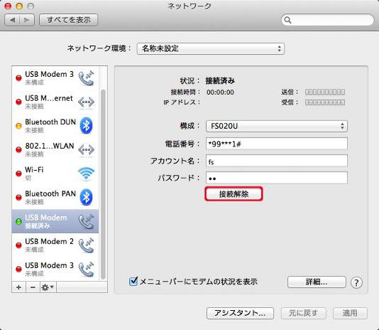Click 接続済み status text

point(220,80)
